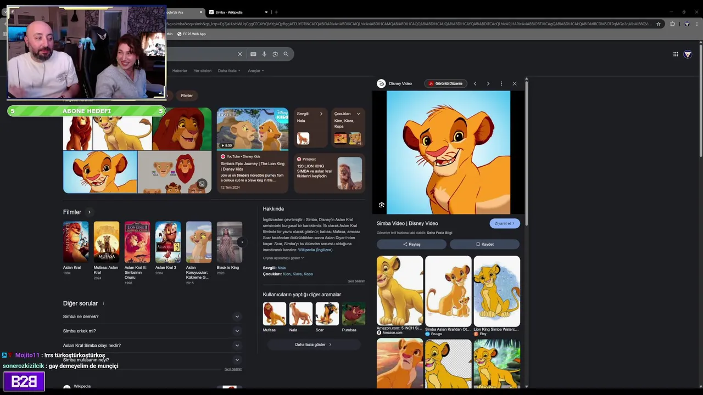Open Simba's Epic Journey video thumbnail
This screenshot has height=395, width=703.
[x=253, y=128]
